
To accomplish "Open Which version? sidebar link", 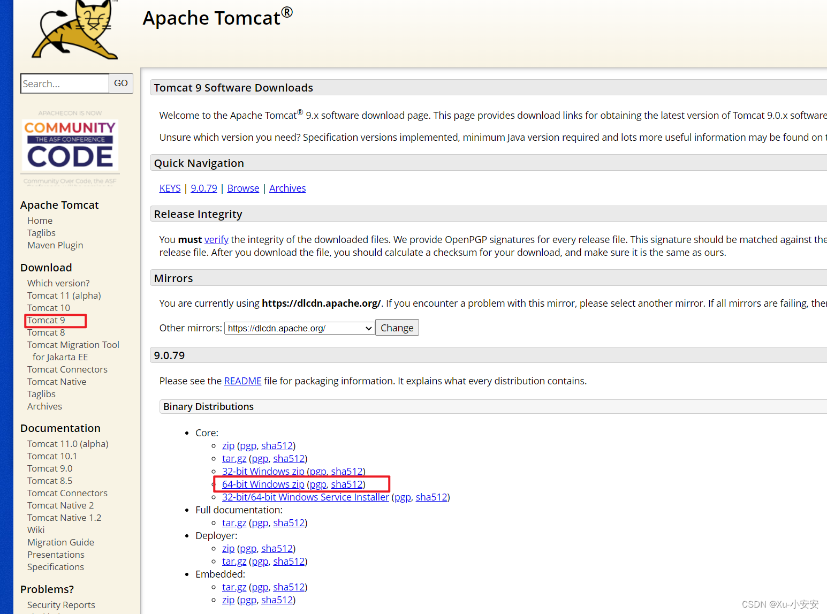I will point(58,283).
